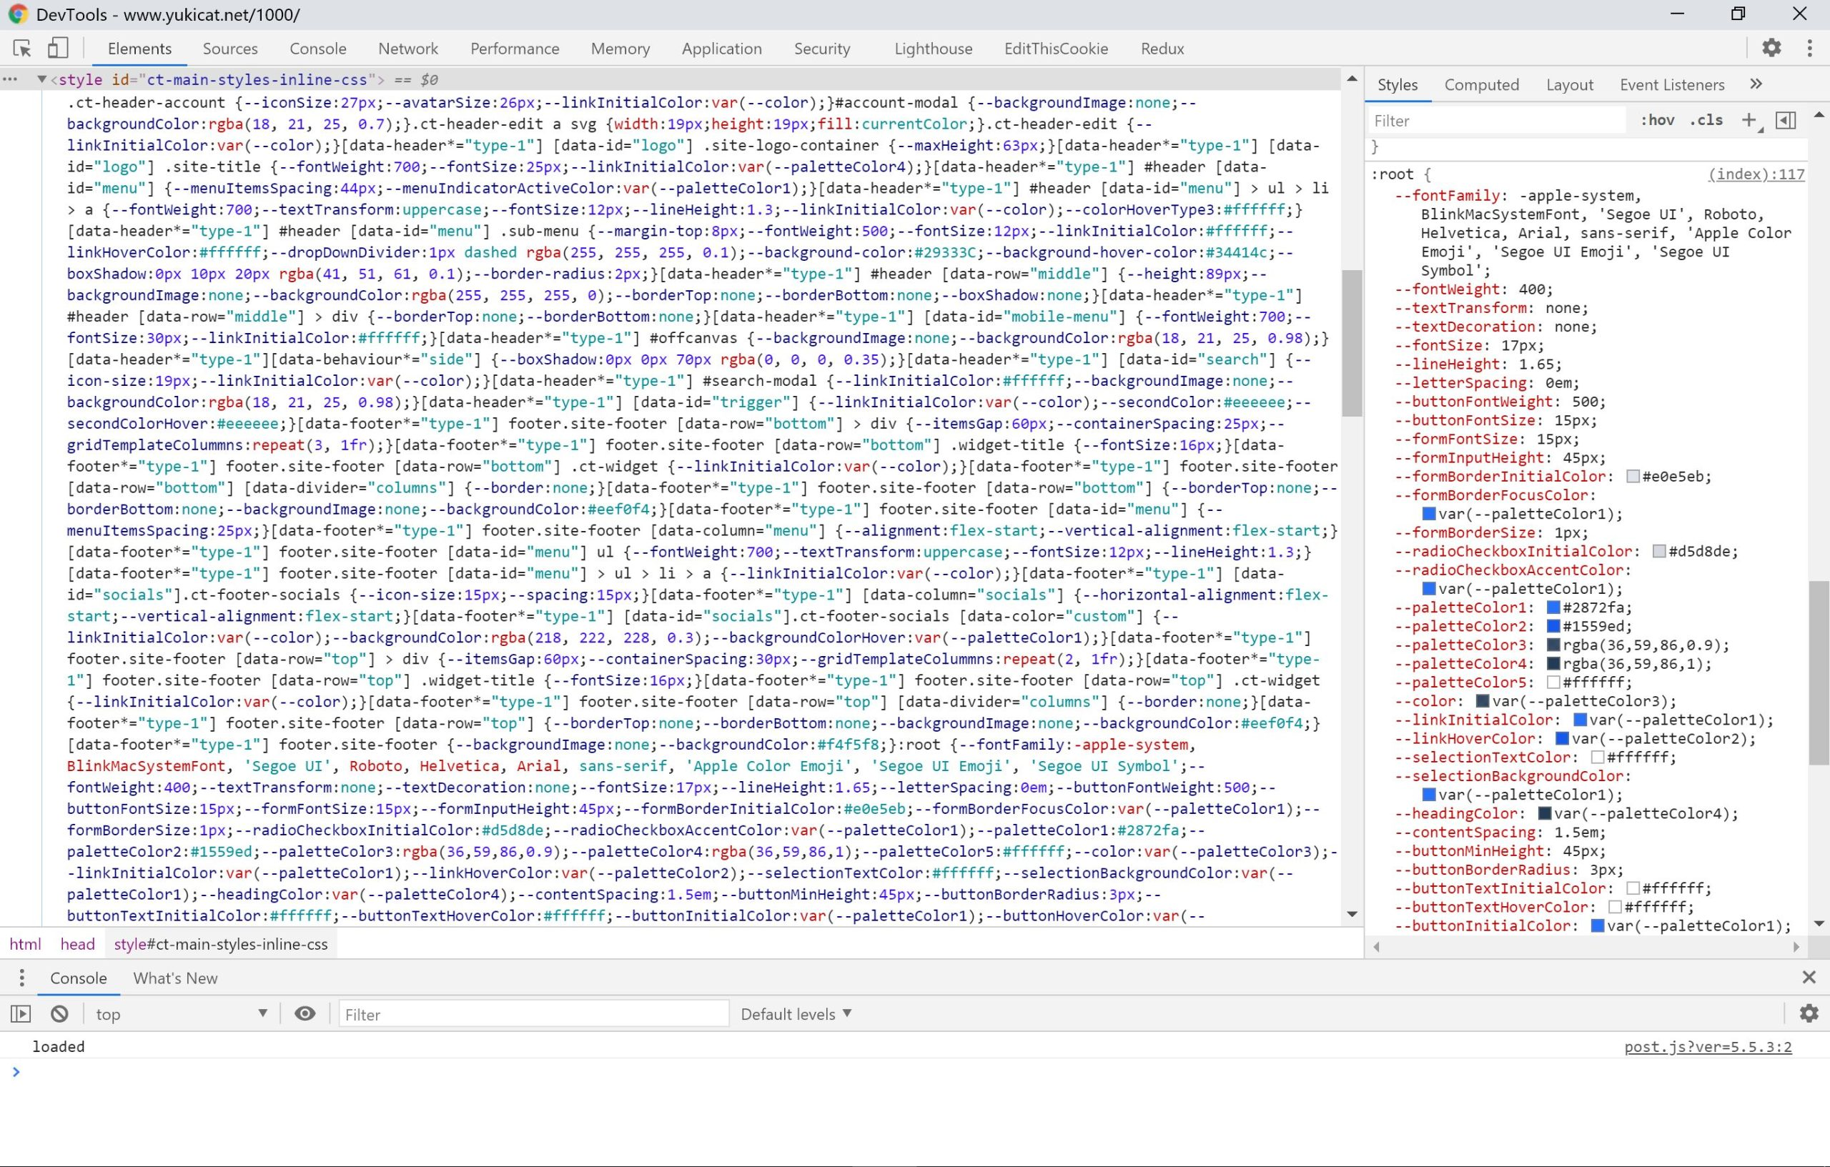
Task: Select the Styles tab
Action: click(x=1398, y=84)
